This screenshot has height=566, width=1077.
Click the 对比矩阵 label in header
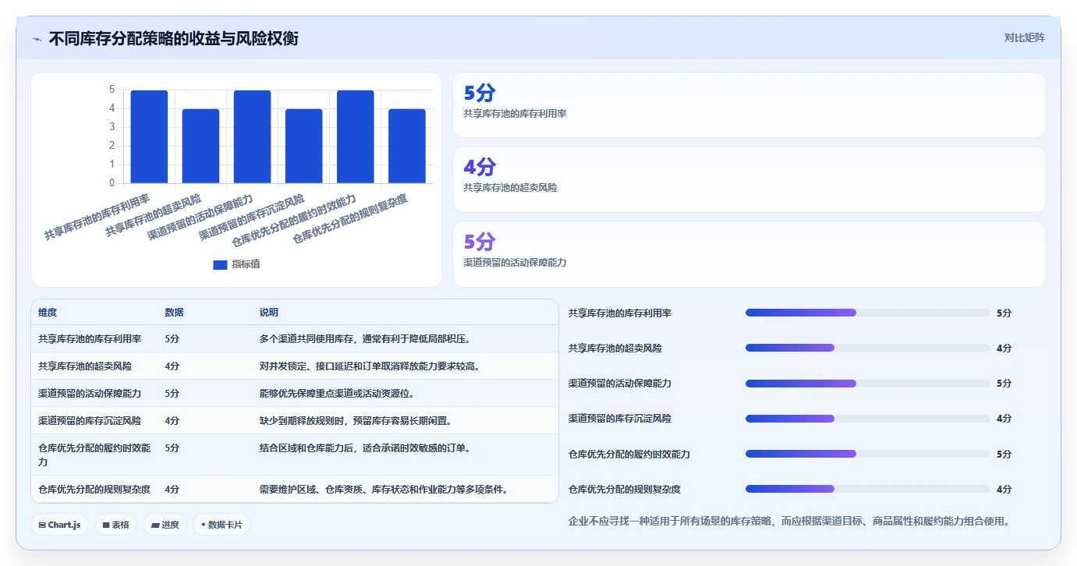pos(1024,37)
